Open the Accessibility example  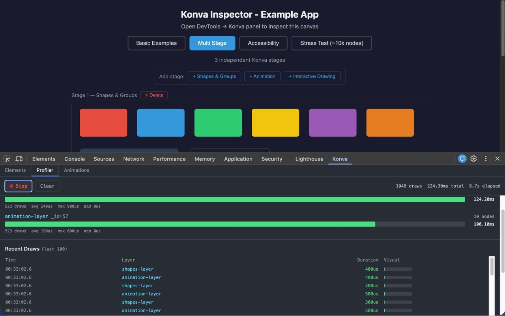[x=263, y=43]
